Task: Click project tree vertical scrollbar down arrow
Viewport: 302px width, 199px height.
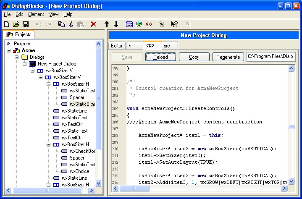Action: pyautogui.click(x=98, y=183)
